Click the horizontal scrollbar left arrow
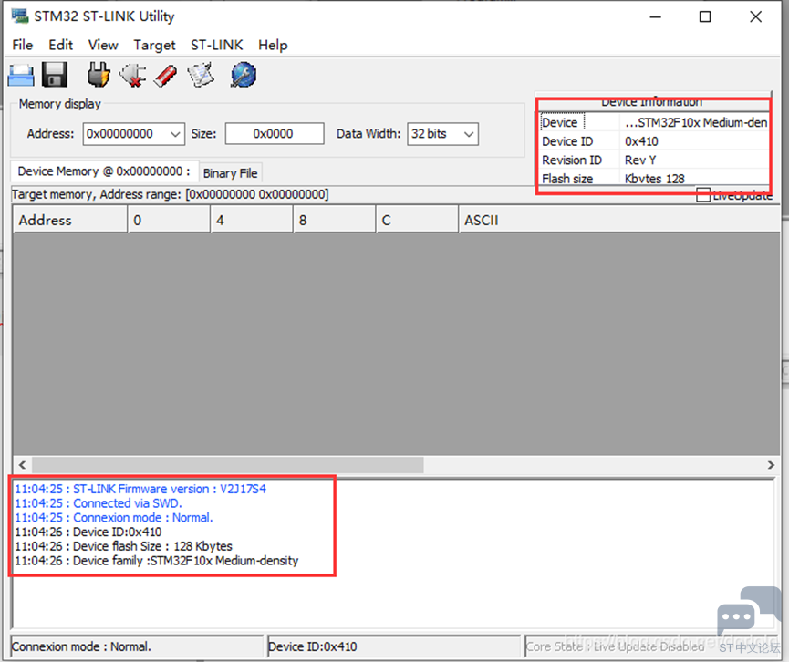This screenshot has height=662, width=789. [x=22, y=465]
